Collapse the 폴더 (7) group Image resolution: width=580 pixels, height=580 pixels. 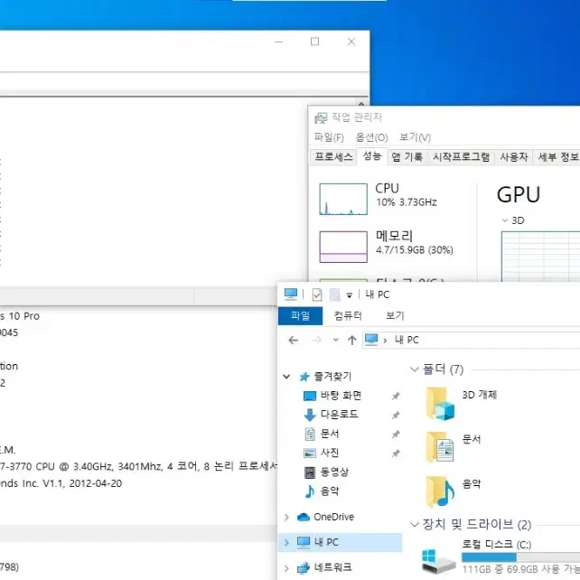coord(415,370)
